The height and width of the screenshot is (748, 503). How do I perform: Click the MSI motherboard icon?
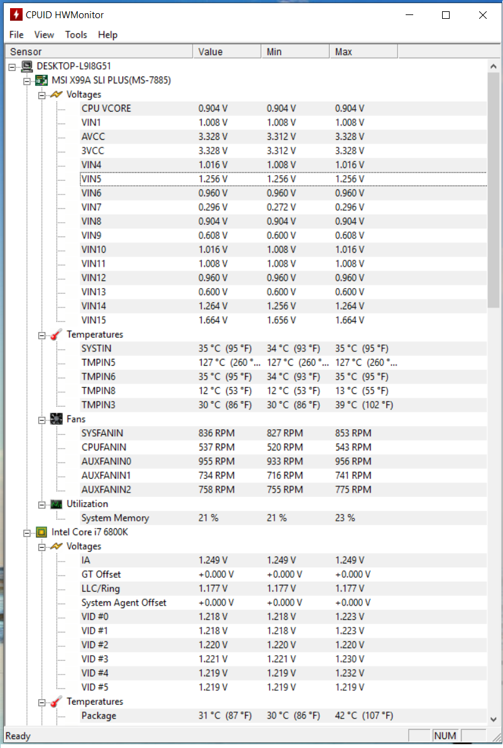[42, 80]
